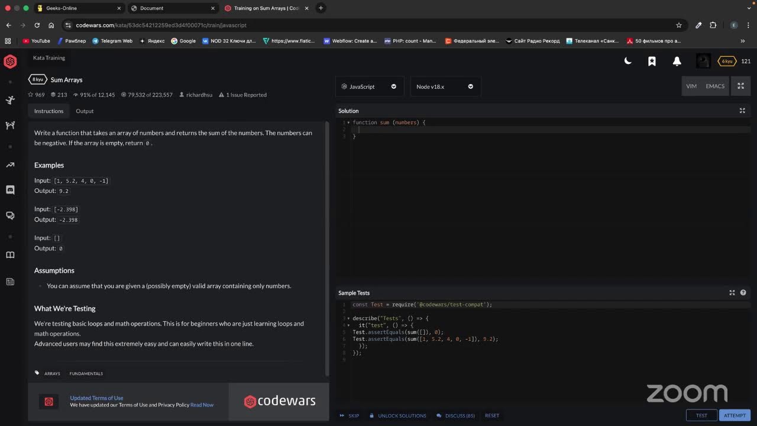The width and height of the screenshot is (757, 426).
Task: Expand the Sample Tests panel
Action: coord(732,292)
